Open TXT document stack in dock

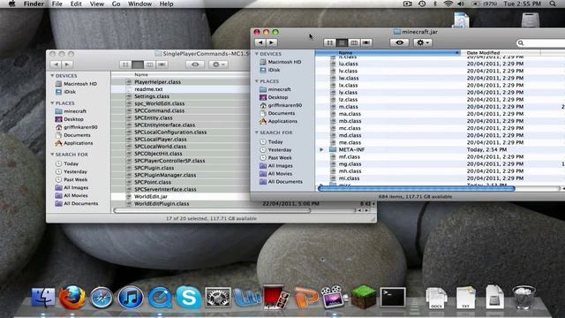[x=465, y=298]
